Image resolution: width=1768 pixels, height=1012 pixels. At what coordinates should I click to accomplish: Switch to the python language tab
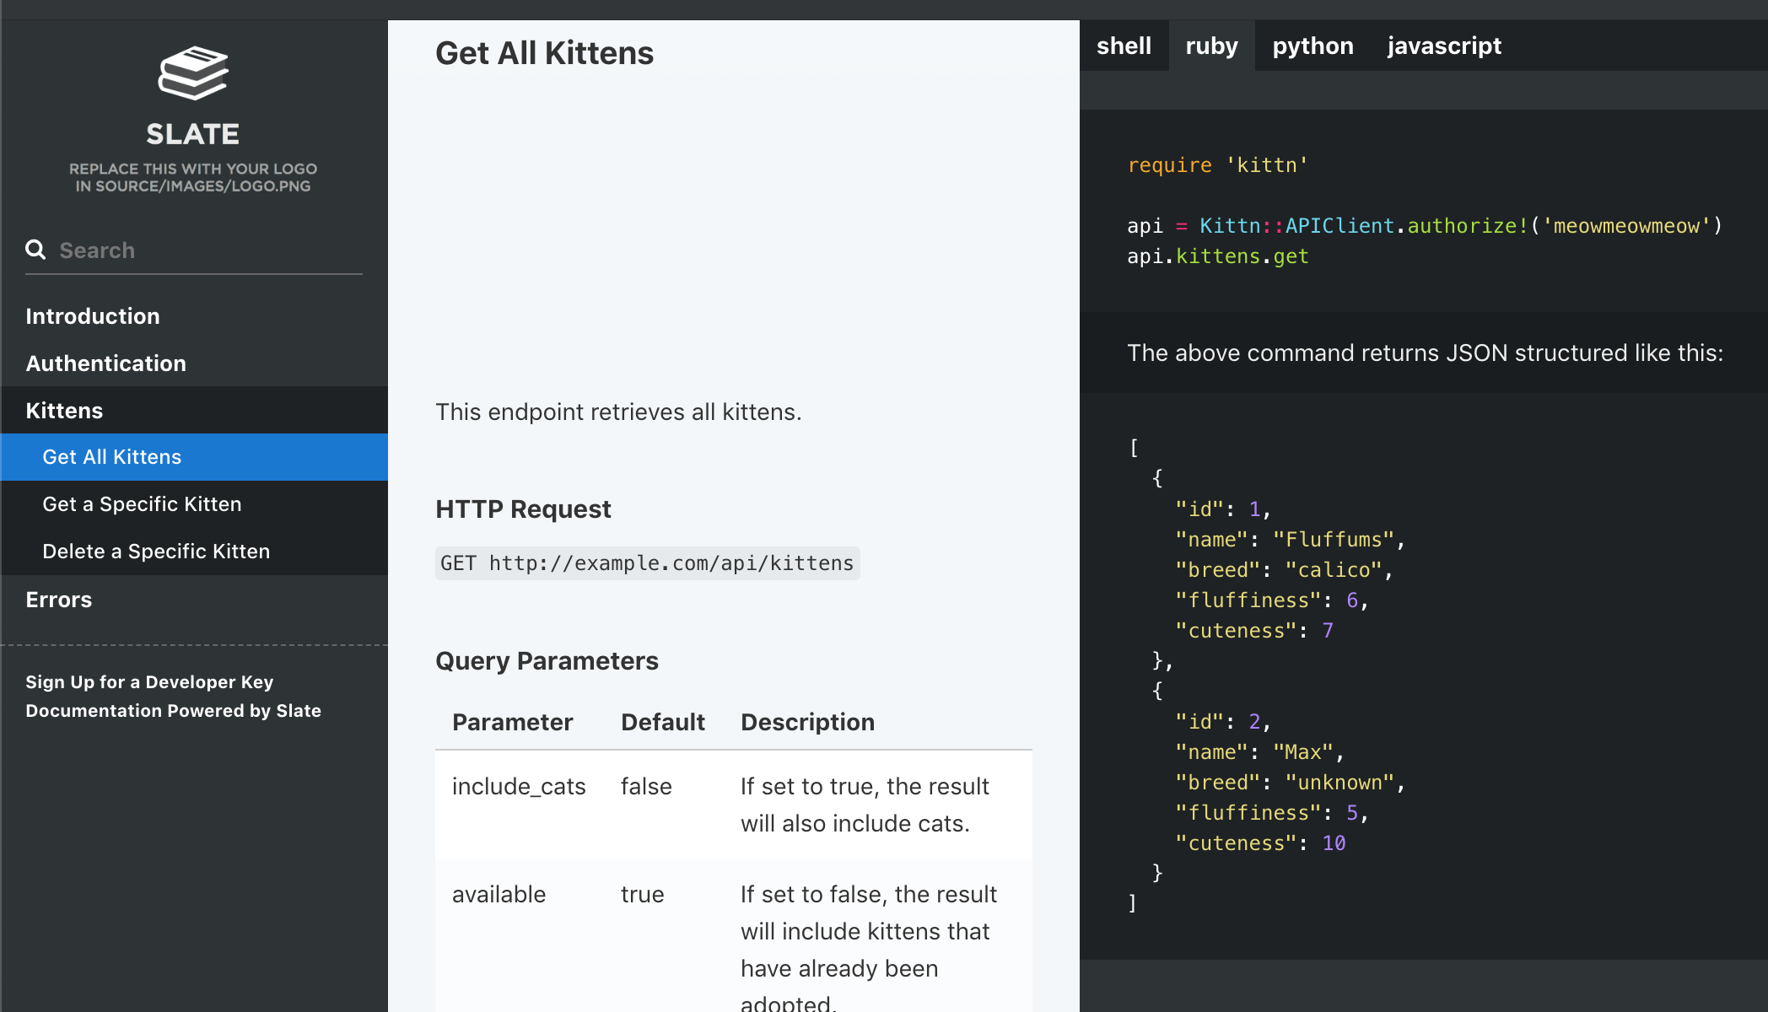pyautogui.click(x=1313, y=46)
